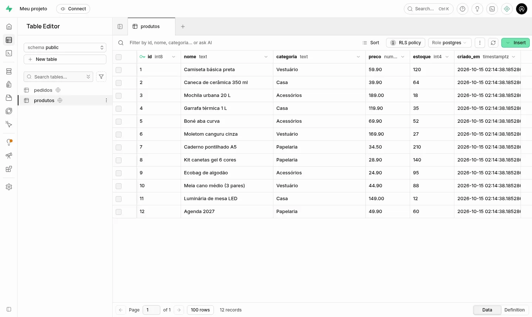Click the Connect button
Image resolution: width=532 pixels, height=317 pixels.
[x=73, y=9]
